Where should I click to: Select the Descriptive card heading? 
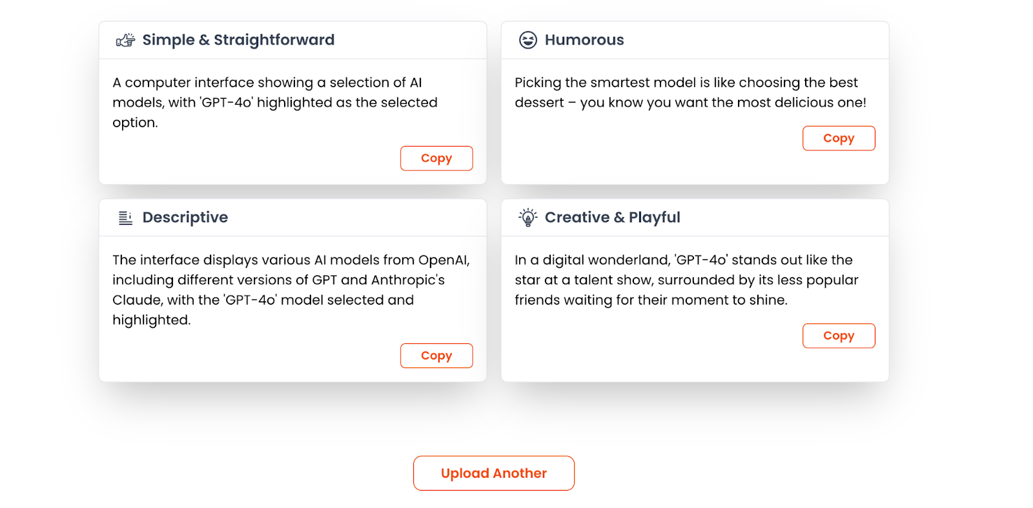[x=185, y=218]
